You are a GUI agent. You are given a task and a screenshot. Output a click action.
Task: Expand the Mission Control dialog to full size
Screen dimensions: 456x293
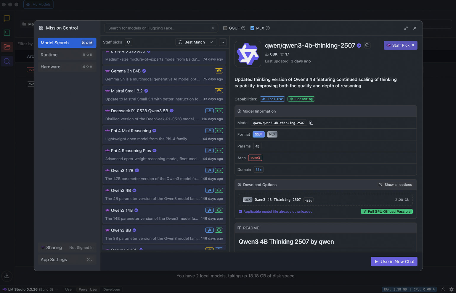point(406,28)
